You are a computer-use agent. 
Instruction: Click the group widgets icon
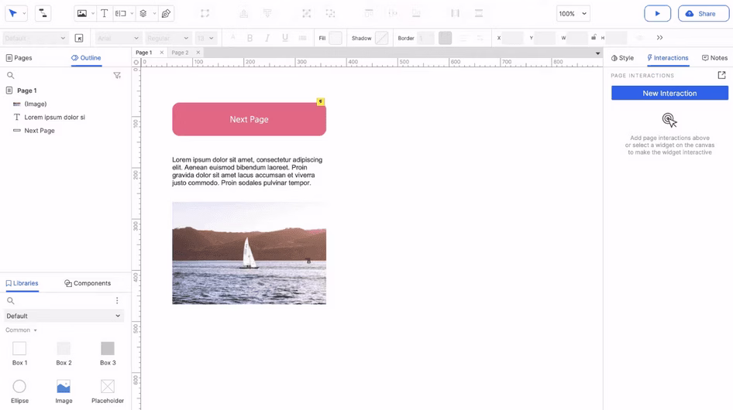pos(307,14)
